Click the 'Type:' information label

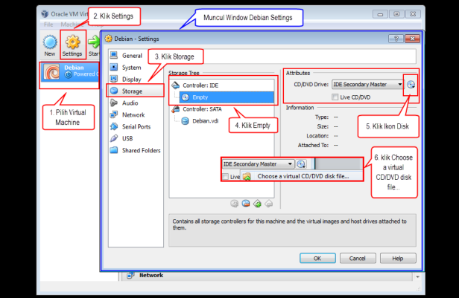click(322, 117)
